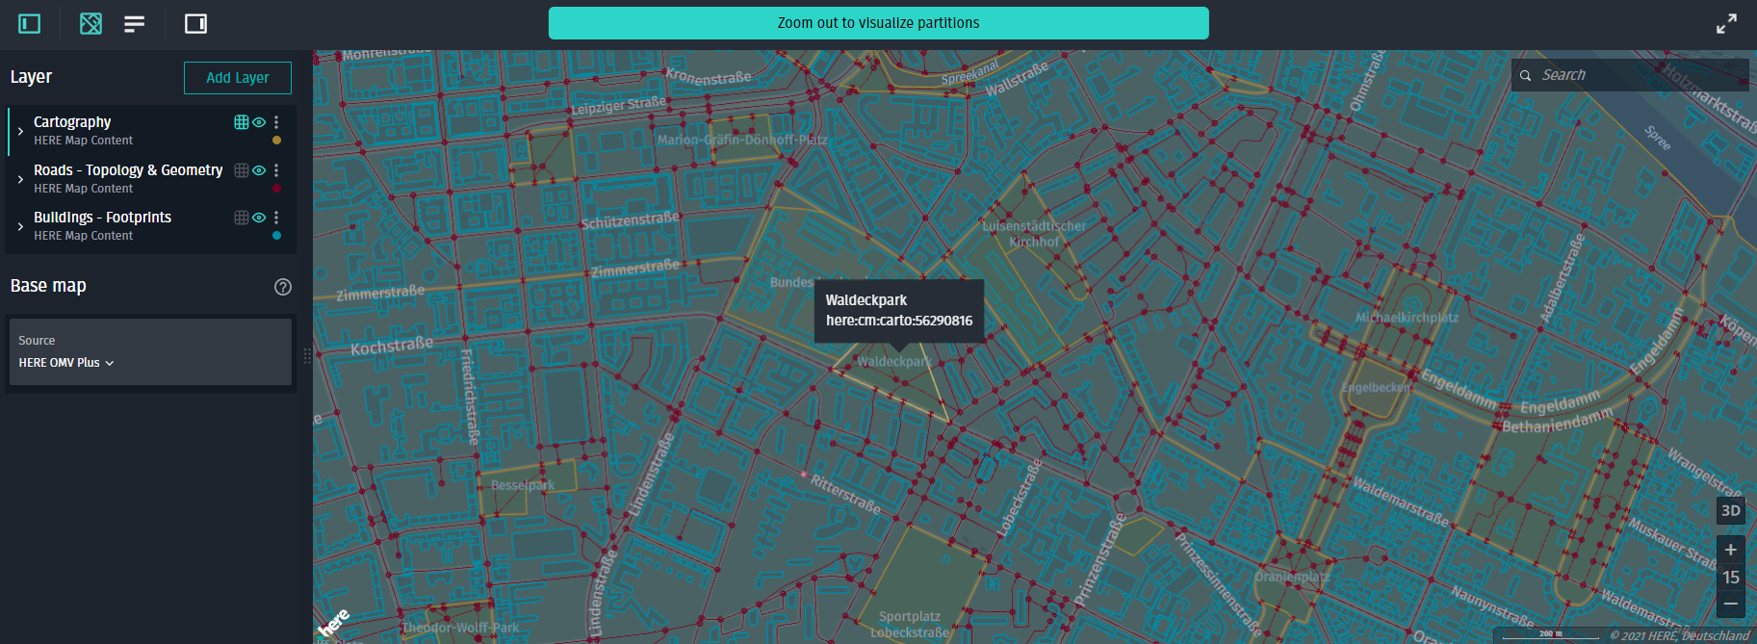
Task: Click the Waldeckpark tooltip popup
Action: point(899,311)
